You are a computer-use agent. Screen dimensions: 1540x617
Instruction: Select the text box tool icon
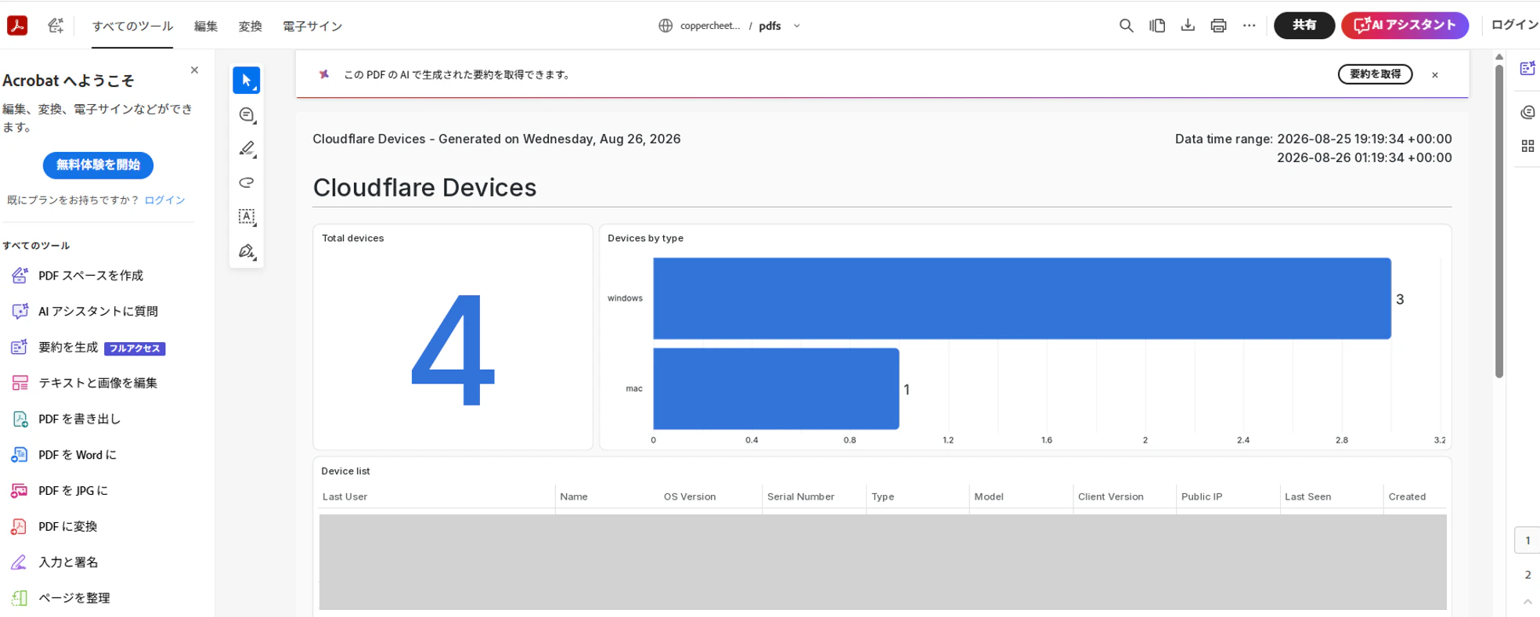247,217
